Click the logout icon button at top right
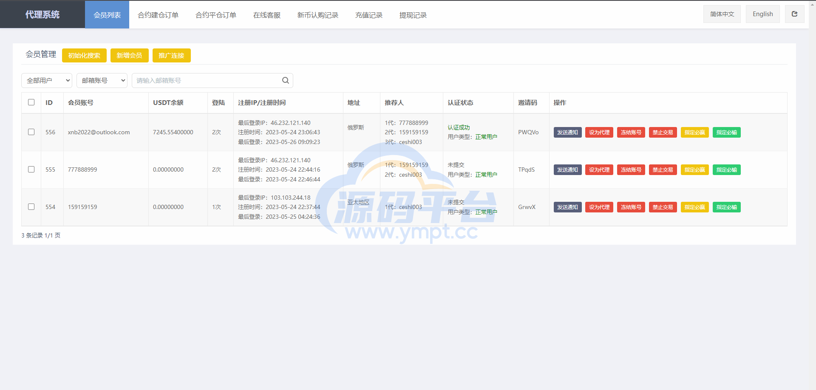The image size is (816, 390). (794, 14)
